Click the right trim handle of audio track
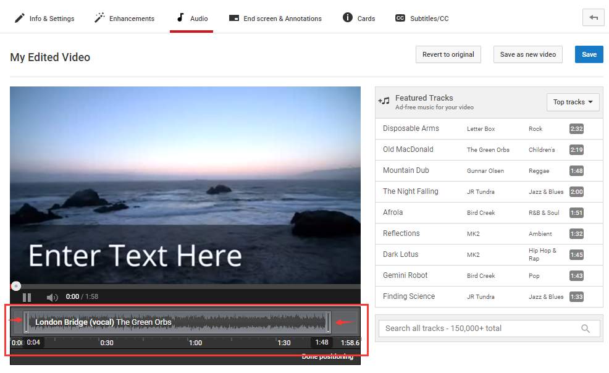609x373 pixels. point(329,322)
